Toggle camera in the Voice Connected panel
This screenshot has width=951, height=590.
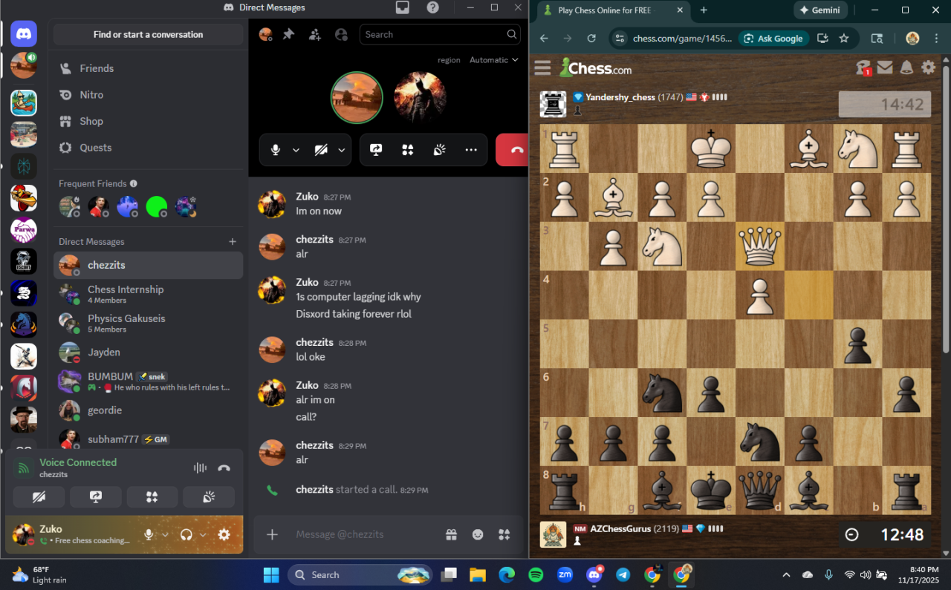click(39, 497)
